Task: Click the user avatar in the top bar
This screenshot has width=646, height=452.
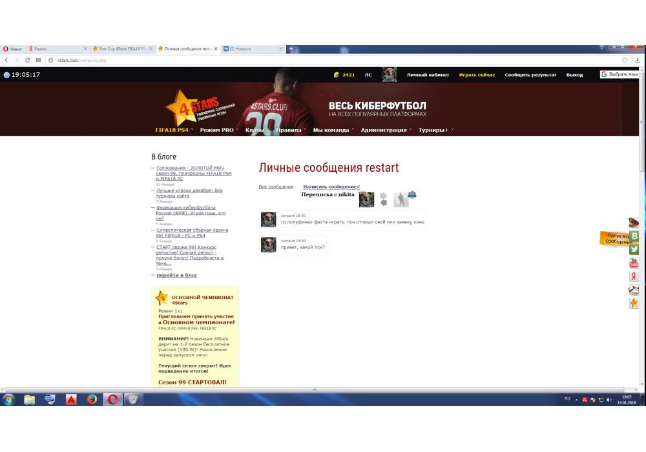Action: tap(390, 75)
